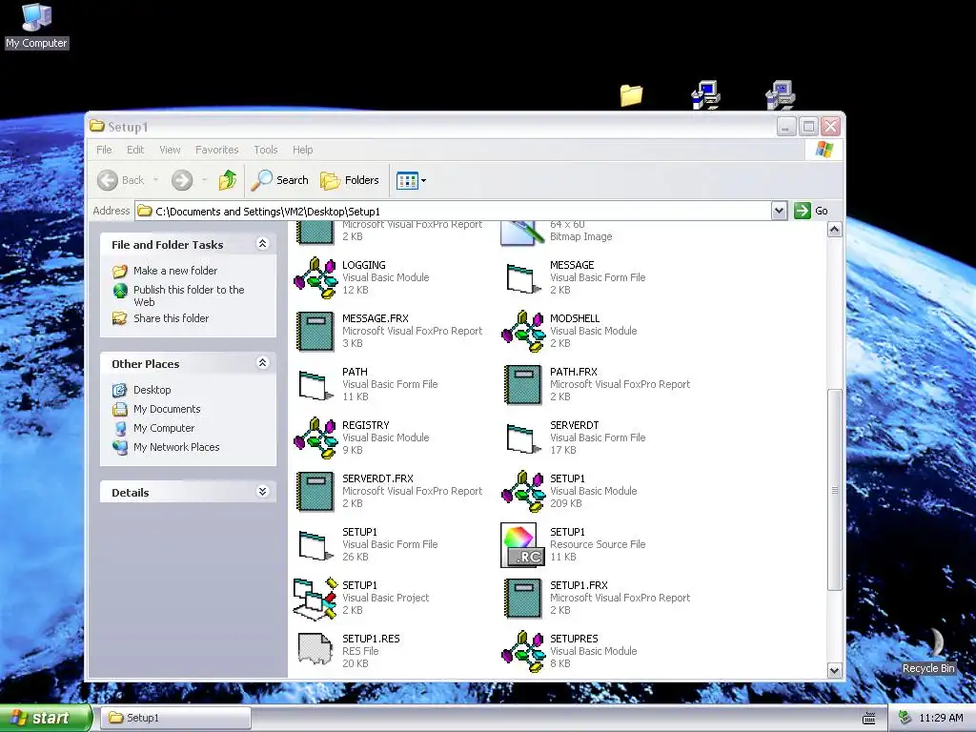The width and height of the screenshot is (976, 732).
Task: Click the MODSHELL module icon
Action: click(x=523, y=331)
